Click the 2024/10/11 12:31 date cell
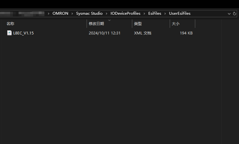Image resolution: width=239 pixels, height=144 pixels. 105,33
